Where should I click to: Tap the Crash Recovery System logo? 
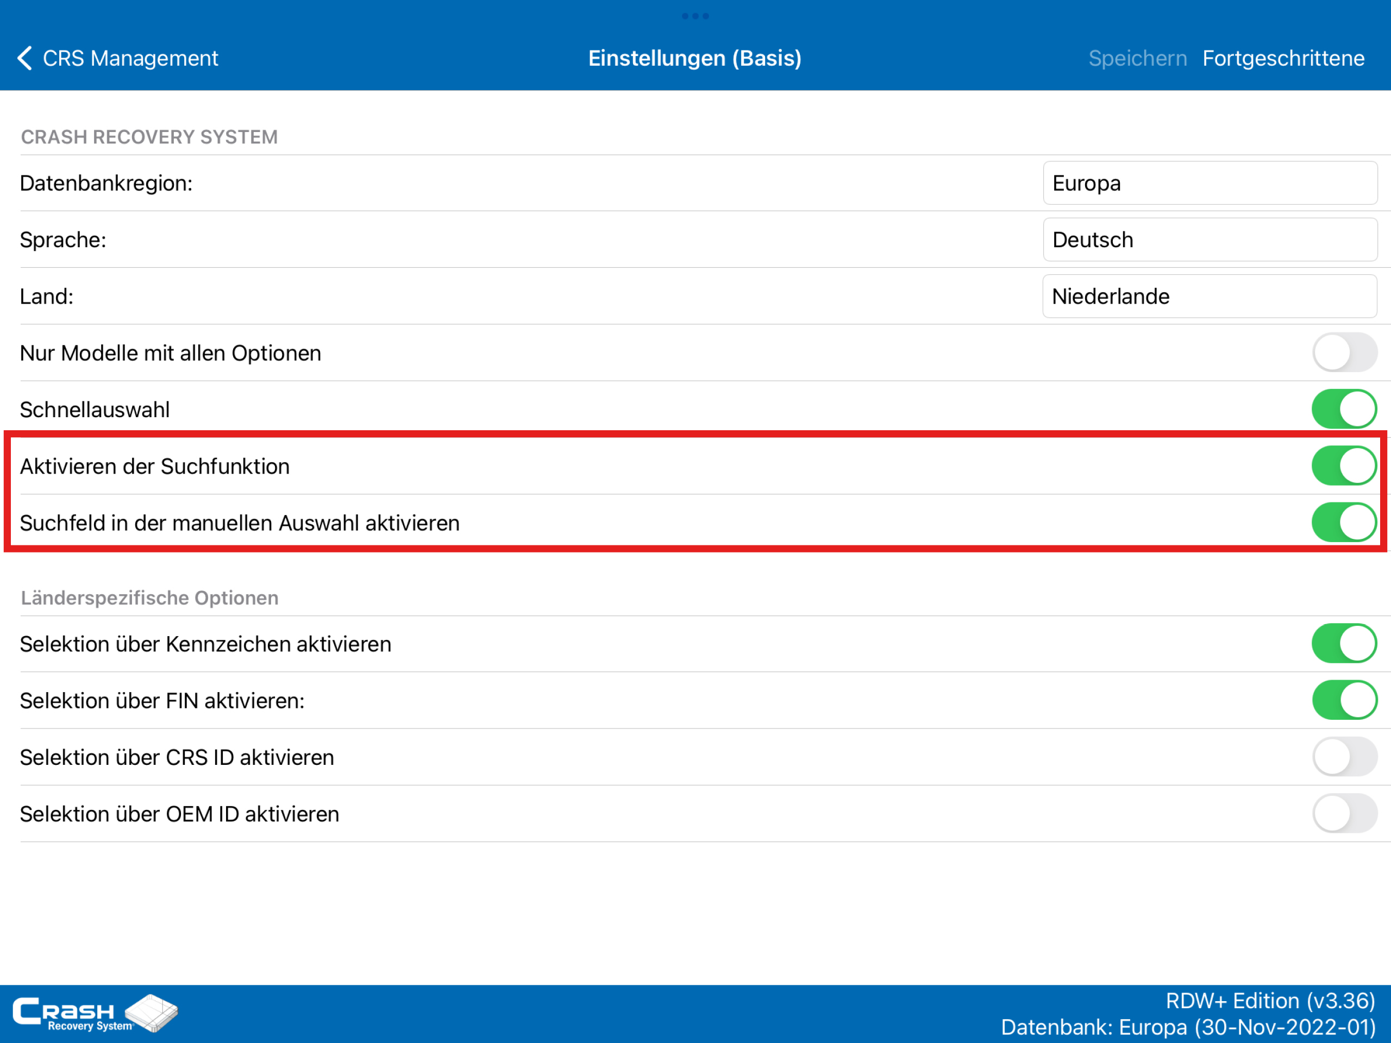click(96, 1014)
